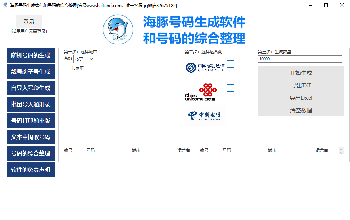
Task: Open the 省份 province dropdown
Action: [x=84, y=59]
